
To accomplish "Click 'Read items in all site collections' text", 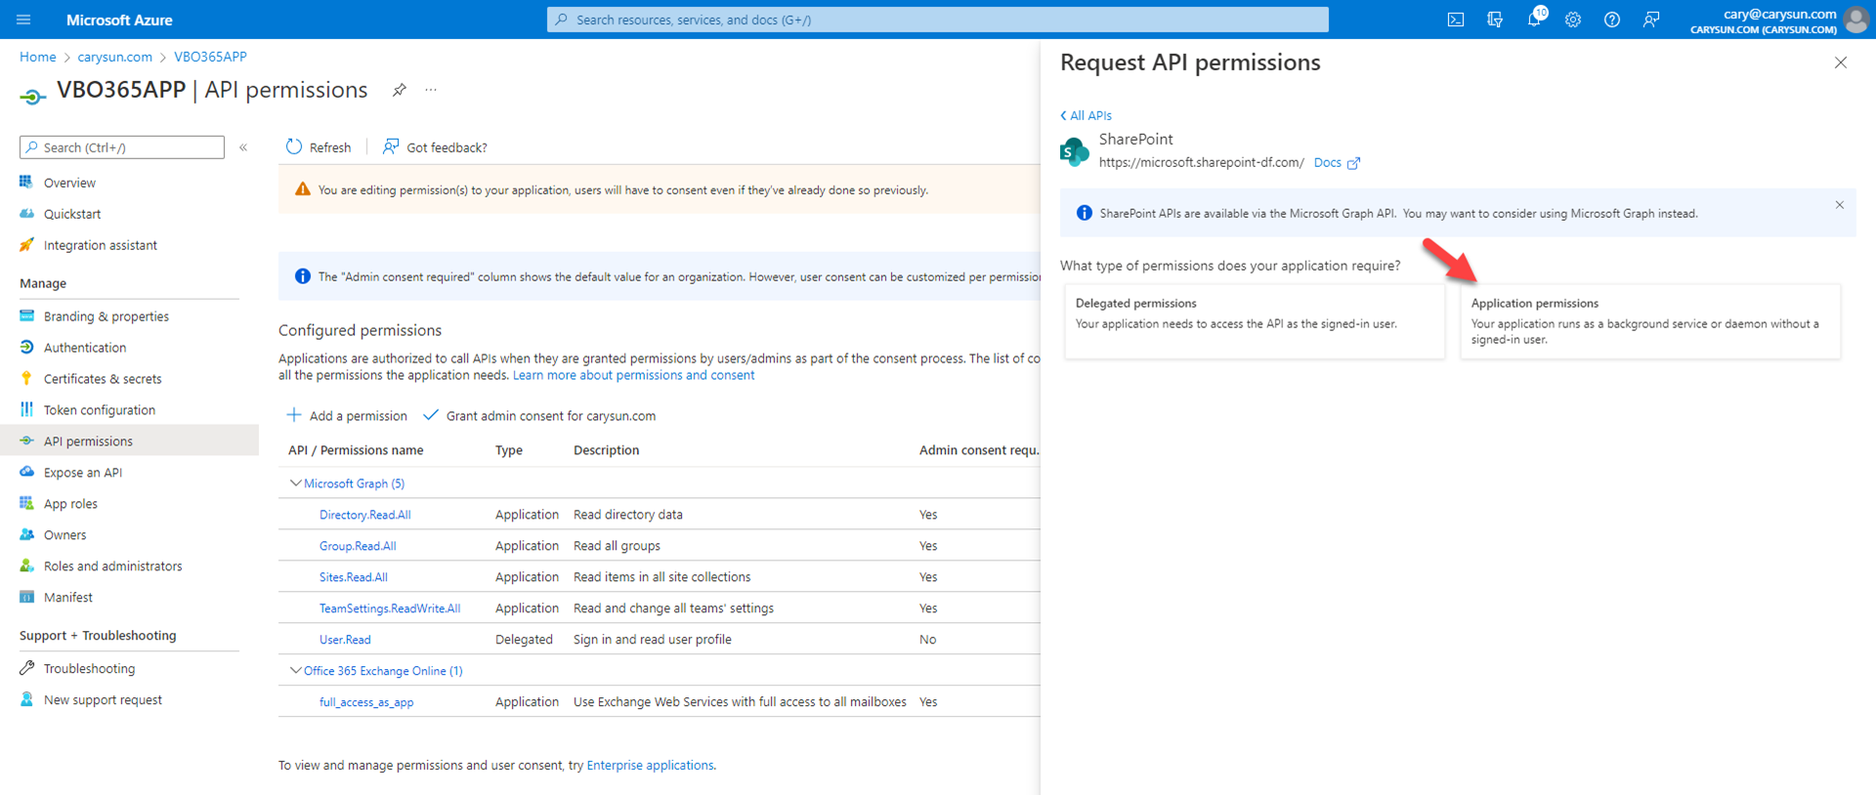I will [661, 577].
